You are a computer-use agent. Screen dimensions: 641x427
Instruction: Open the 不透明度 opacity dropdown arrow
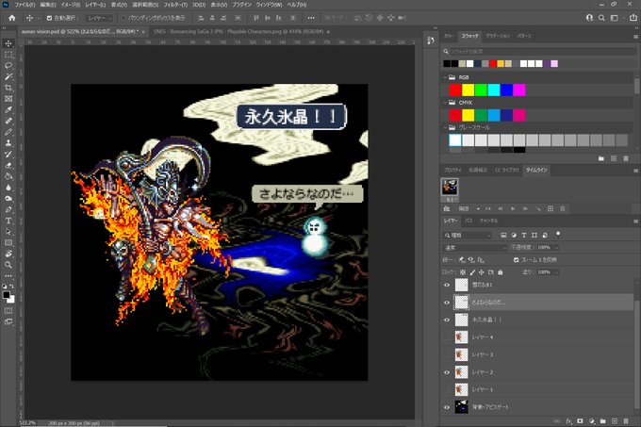[556, 248]
